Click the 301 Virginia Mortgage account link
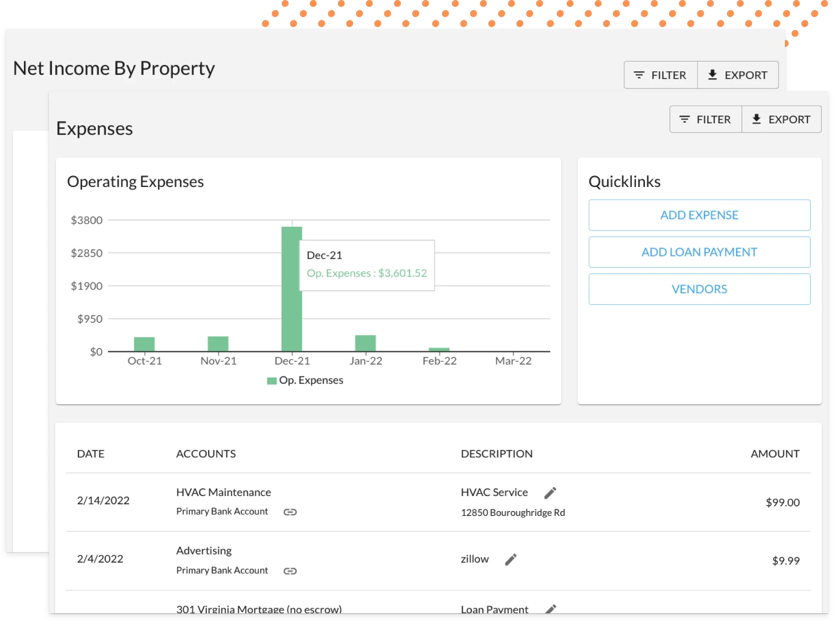 pos(258,608)
